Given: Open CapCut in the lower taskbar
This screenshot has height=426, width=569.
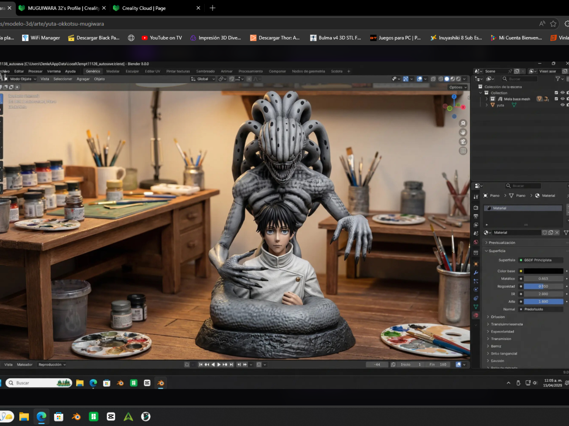Looking at the screenshot, I should click(111, 417).
